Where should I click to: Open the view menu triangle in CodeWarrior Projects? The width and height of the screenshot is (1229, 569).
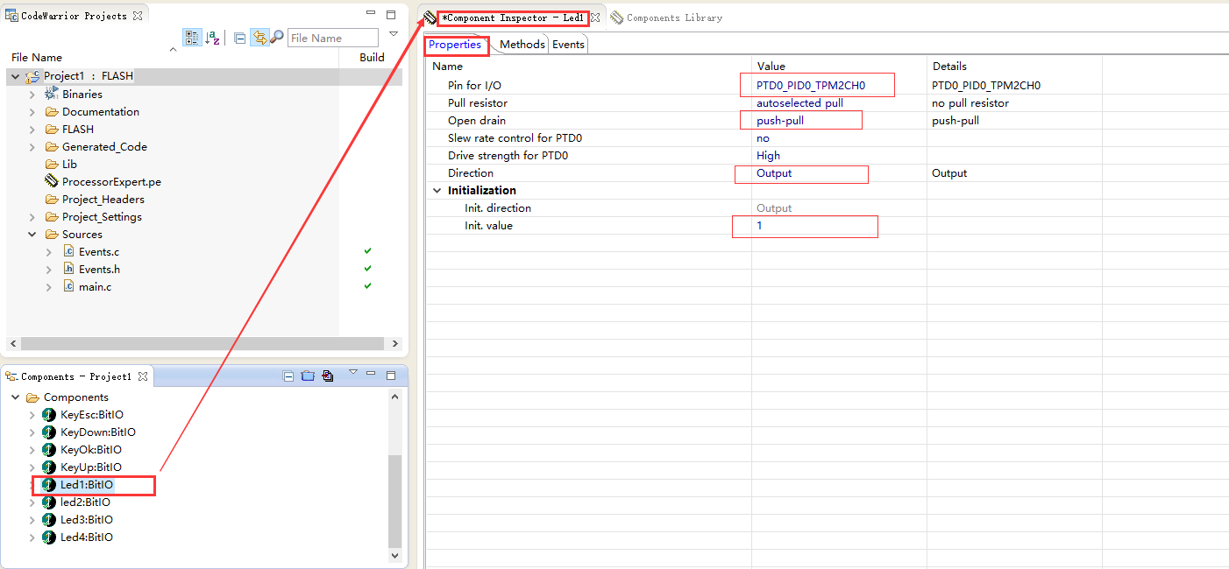coord(394,33)
